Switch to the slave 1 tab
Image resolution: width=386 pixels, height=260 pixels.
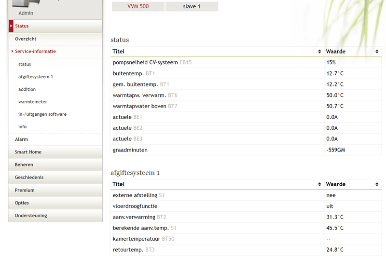(x=192, y=6)
